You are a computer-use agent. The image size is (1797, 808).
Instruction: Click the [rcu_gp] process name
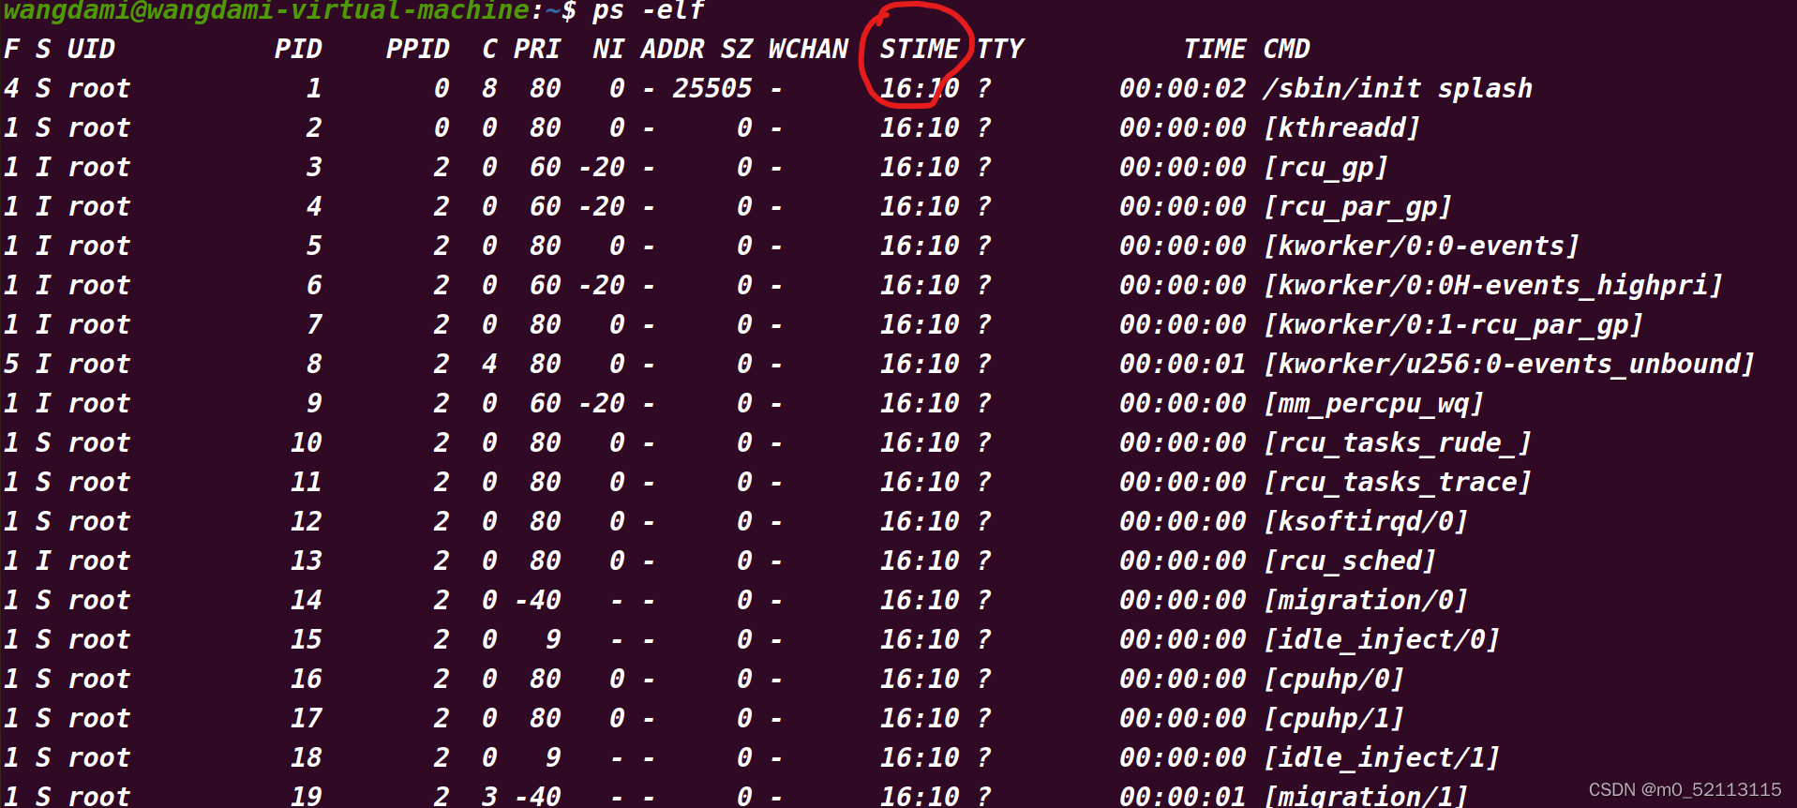[x=1326, y=167]
